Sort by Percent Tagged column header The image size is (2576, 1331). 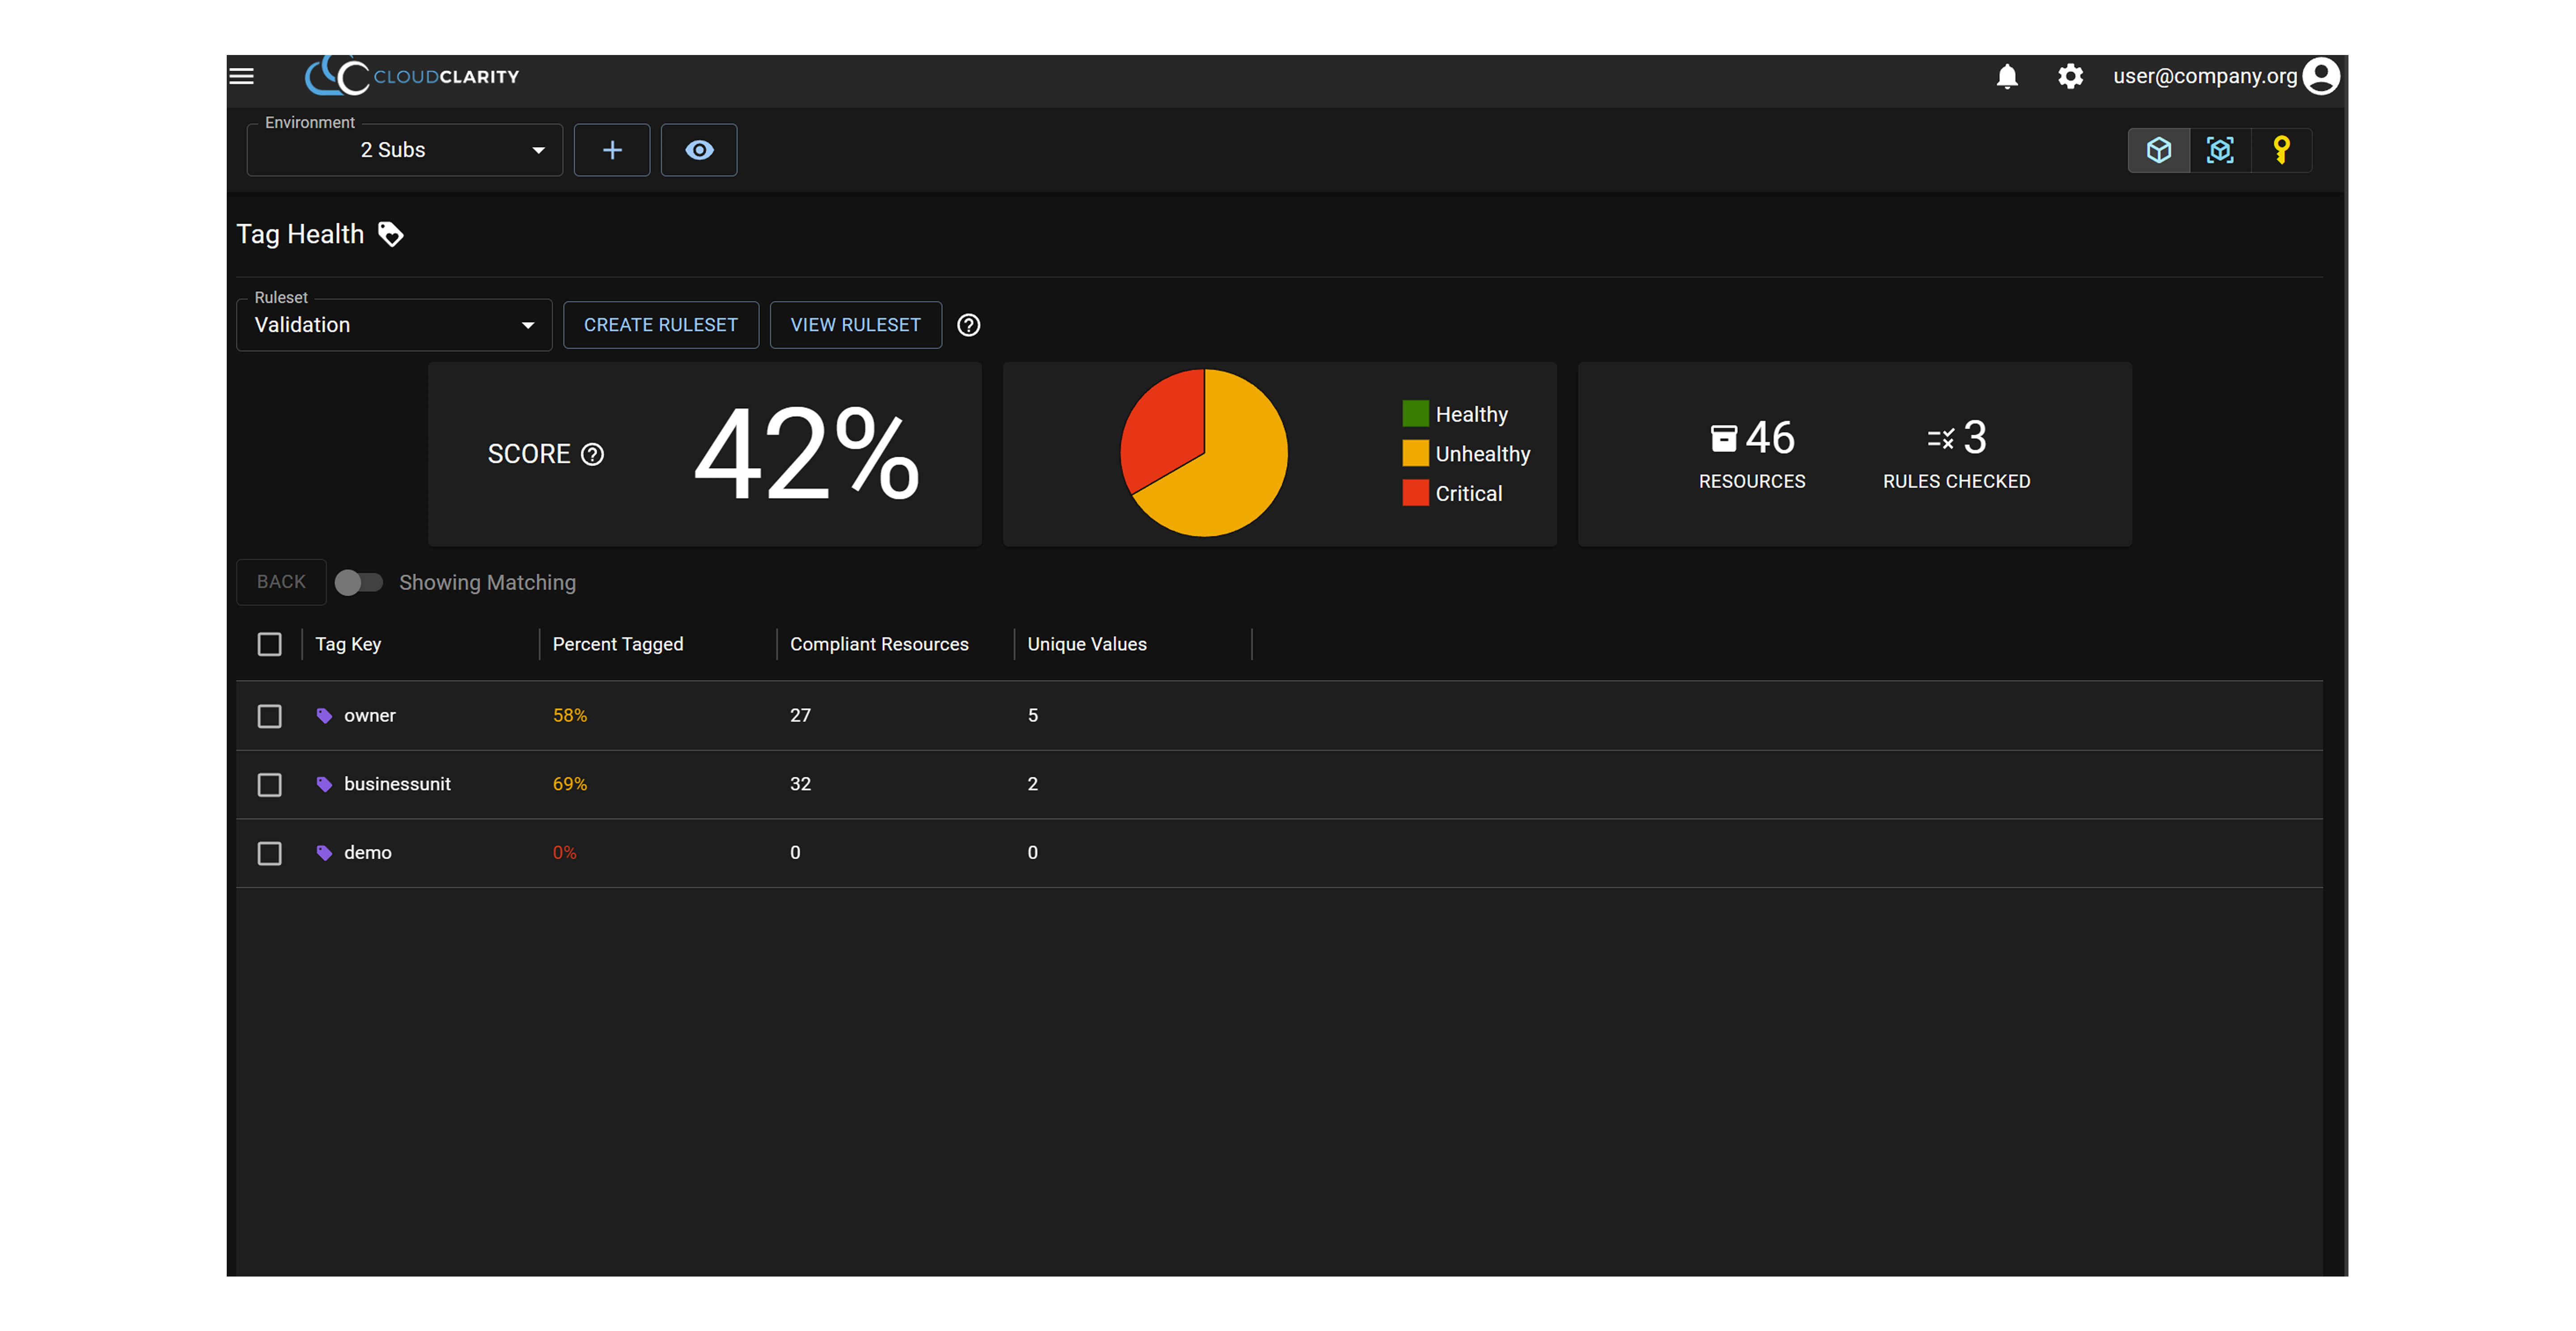click(x=618, y=644)
